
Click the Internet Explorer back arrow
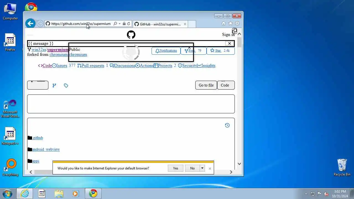(30, 23)
